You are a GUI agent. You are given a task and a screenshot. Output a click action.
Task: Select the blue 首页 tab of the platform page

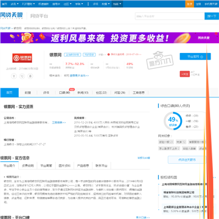pyautogui.click(x=9, y=92)
